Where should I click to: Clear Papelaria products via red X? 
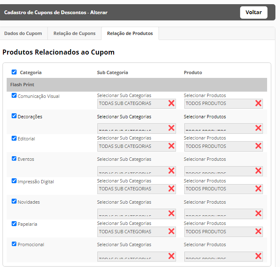(258, 231)
